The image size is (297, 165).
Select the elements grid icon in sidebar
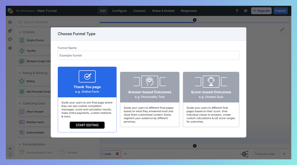[x=10, y=31]
